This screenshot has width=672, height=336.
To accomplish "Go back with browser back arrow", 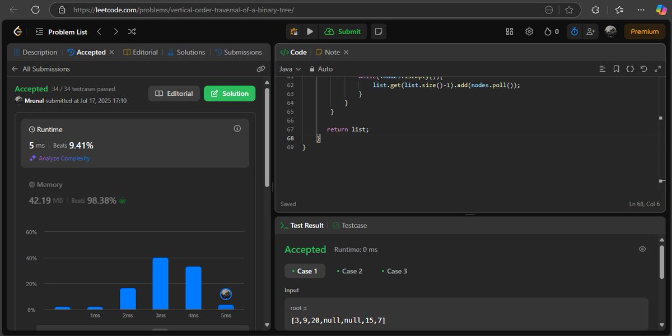I will click(14, 10).
